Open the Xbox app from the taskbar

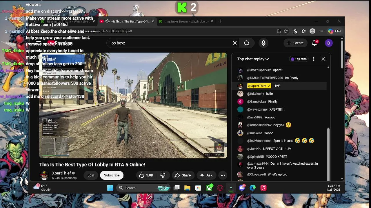[209, 188]
